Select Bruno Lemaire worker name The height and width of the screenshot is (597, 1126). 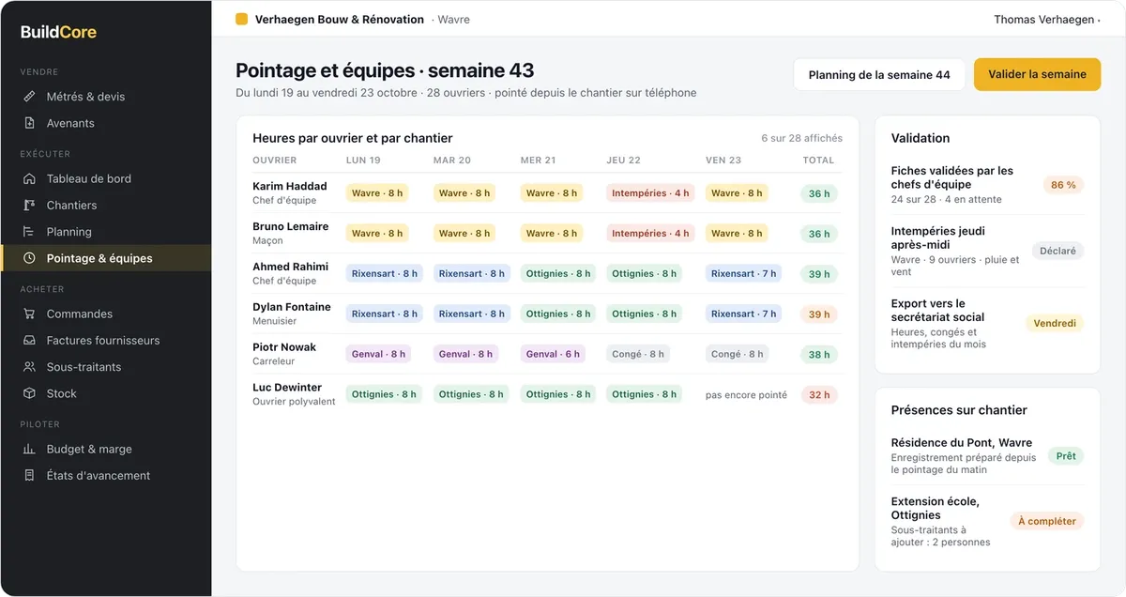coord(291,226)
